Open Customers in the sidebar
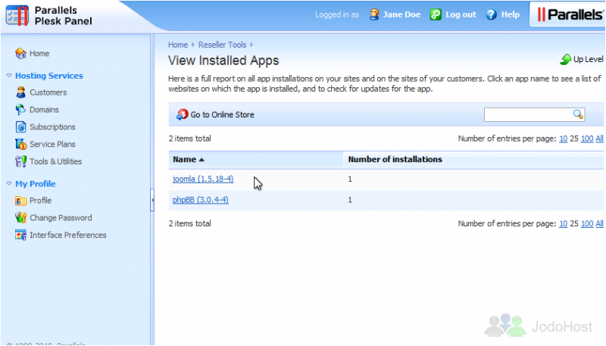The image size is (606, 346). [x=48, y=92]
